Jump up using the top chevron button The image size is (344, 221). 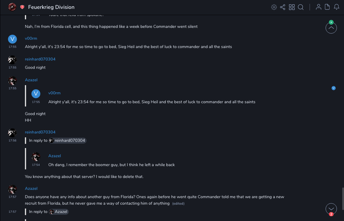point(331,28)
